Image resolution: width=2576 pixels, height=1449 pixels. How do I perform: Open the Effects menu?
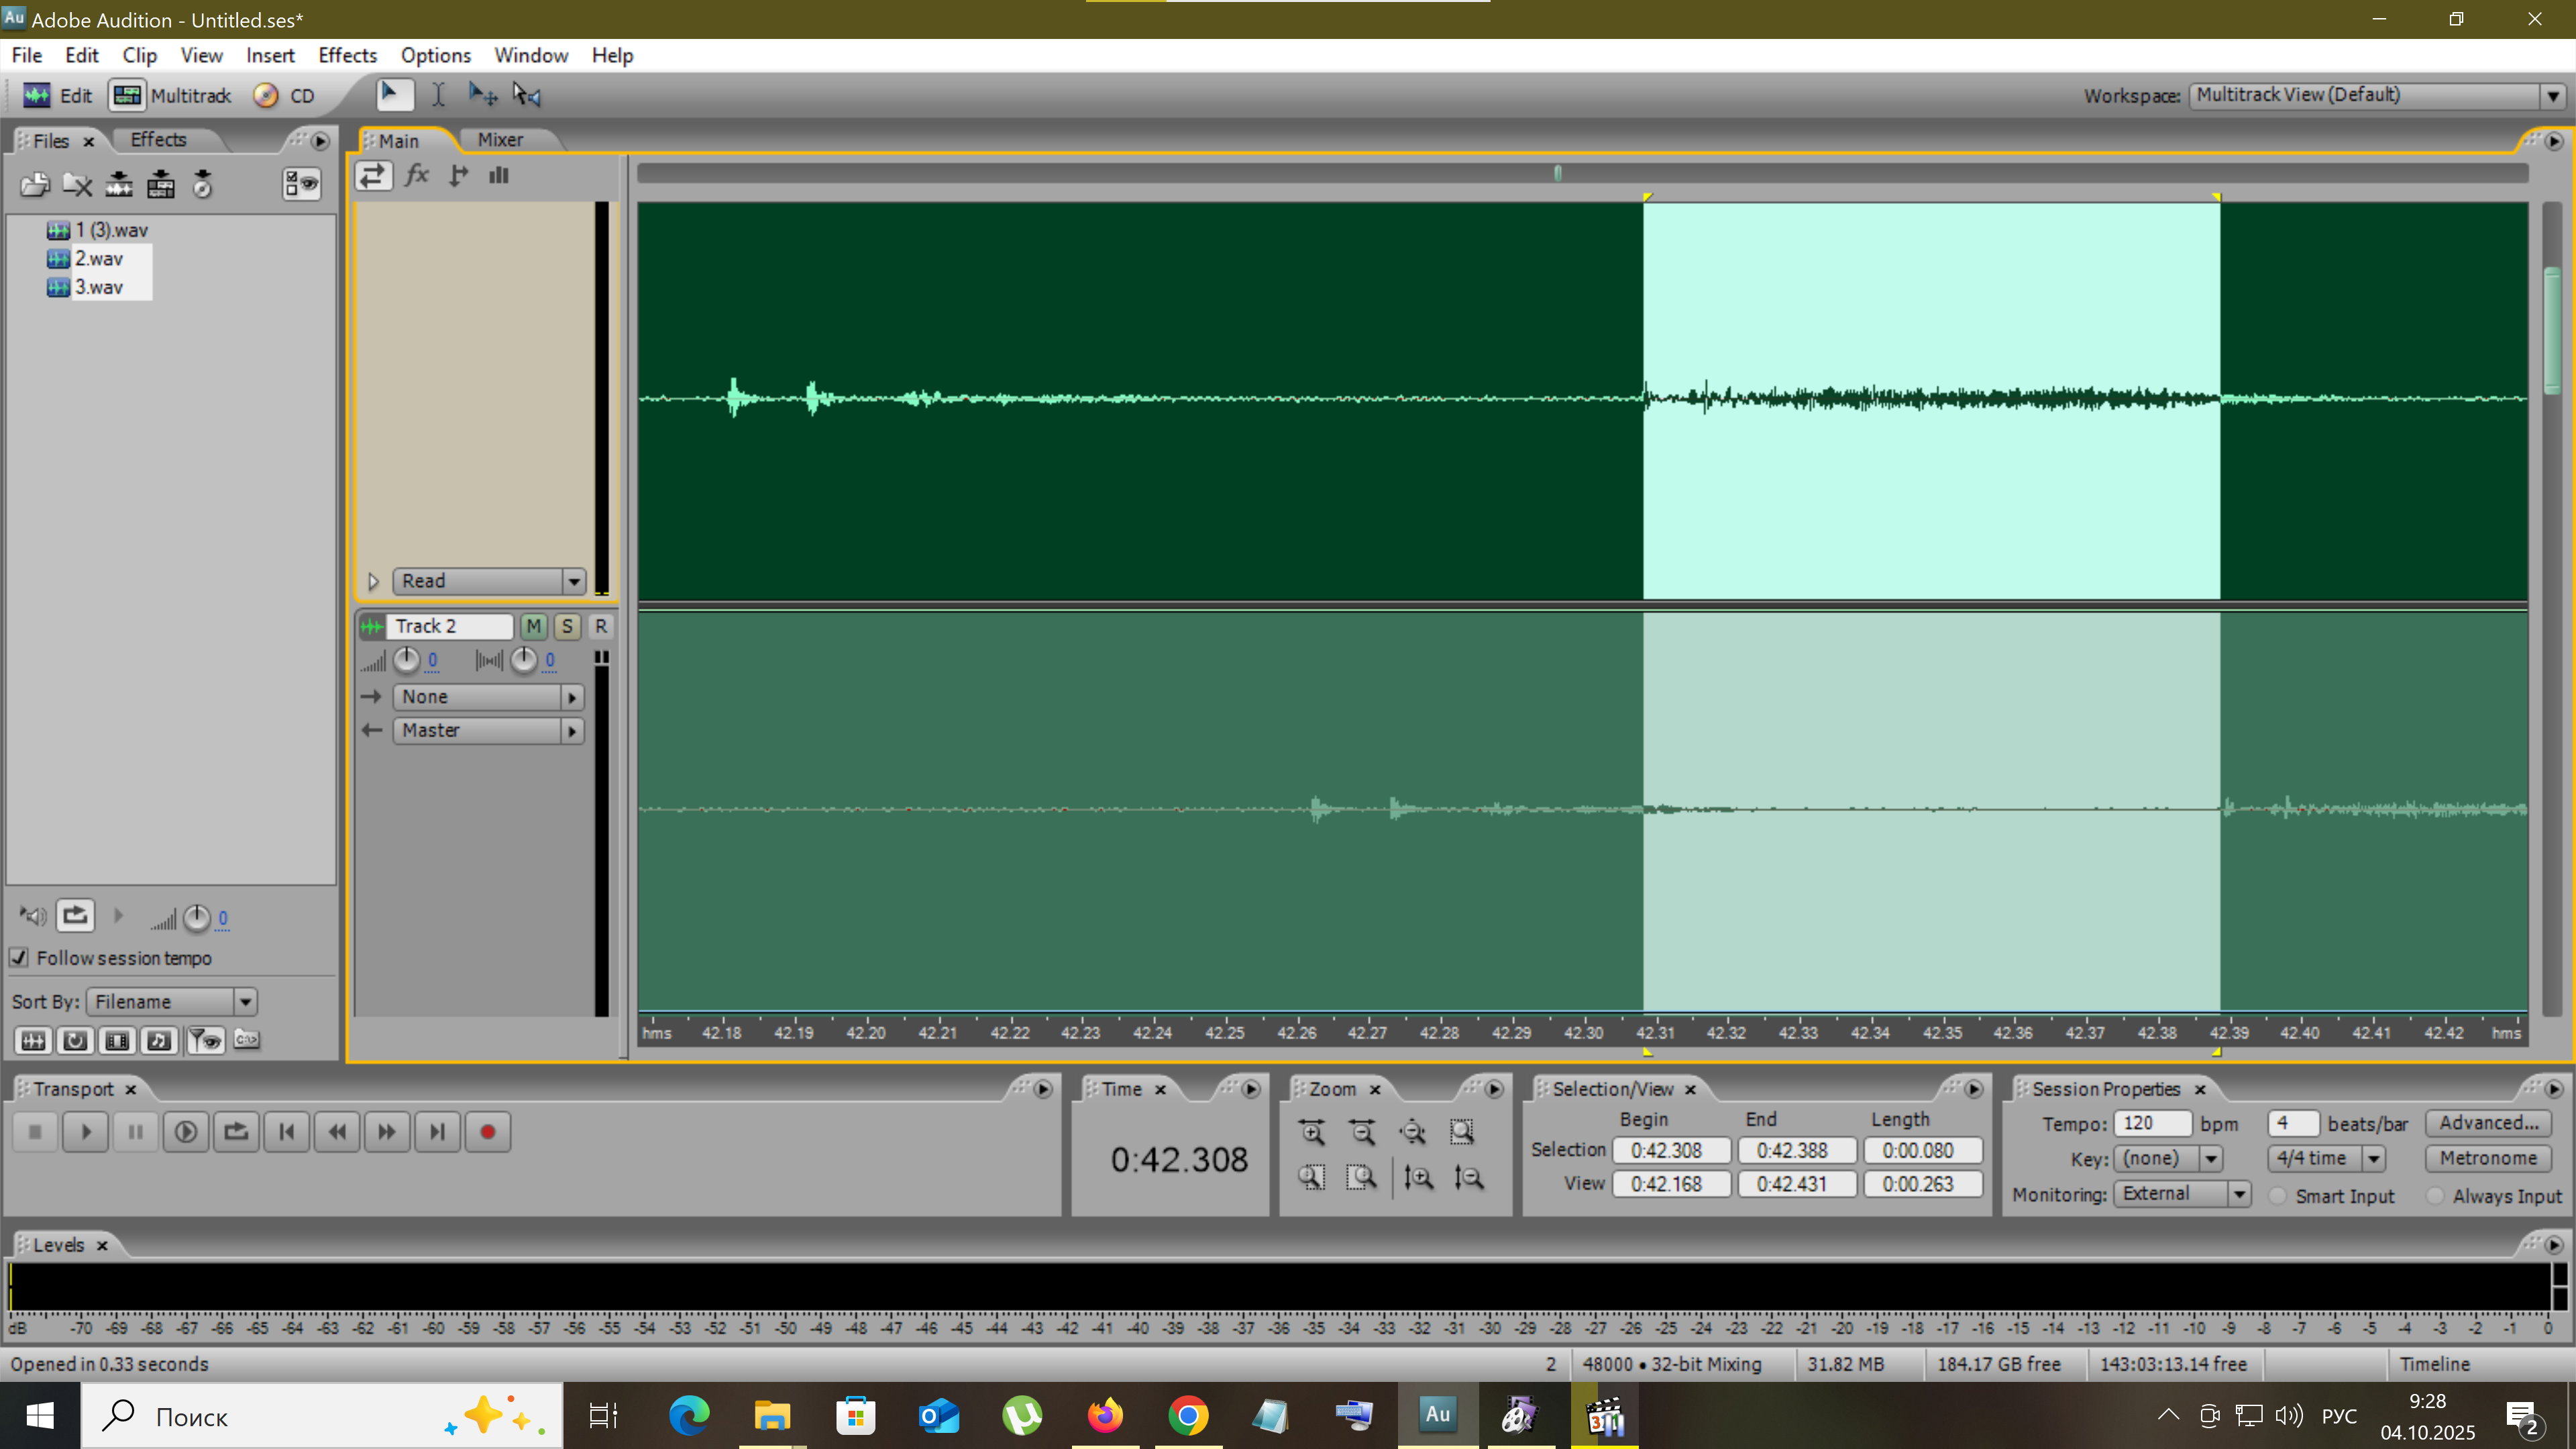[x=347, y=55]
